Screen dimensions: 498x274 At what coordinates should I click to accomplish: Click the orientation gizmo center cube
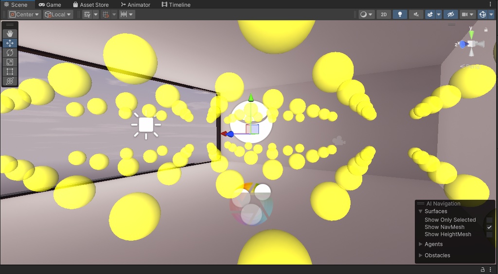pos(471,44)
